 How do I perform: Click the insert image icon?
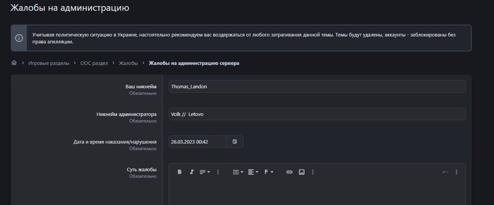302,172
